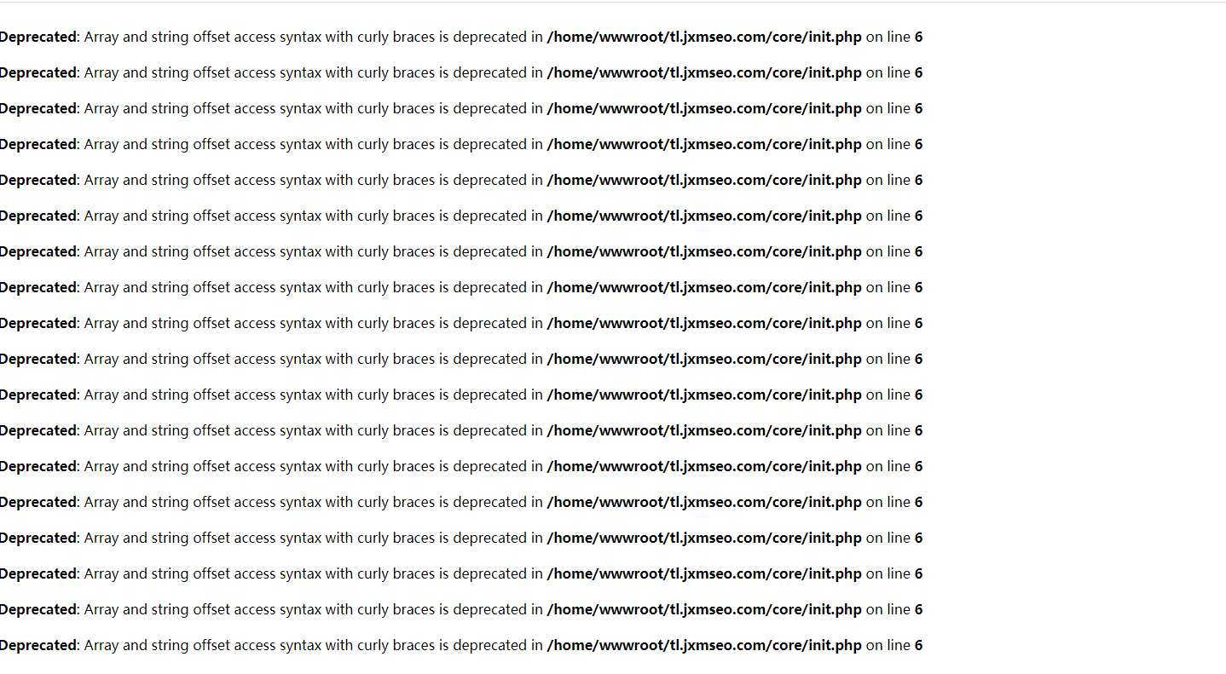Click the bold Deprecated word in last warning
This screenshot has width=1226, height=674.
pos(38,646)
